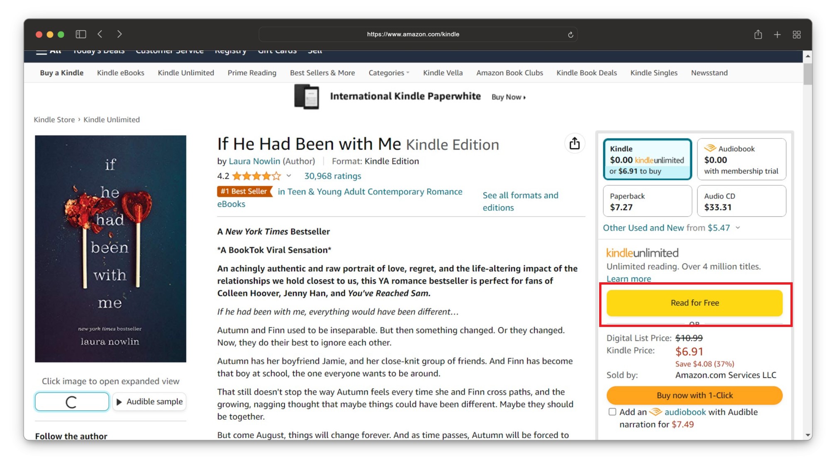Open a new tab with plus icon
The image size is (836, 470).
pyautogui.click(x=777, y=34)
